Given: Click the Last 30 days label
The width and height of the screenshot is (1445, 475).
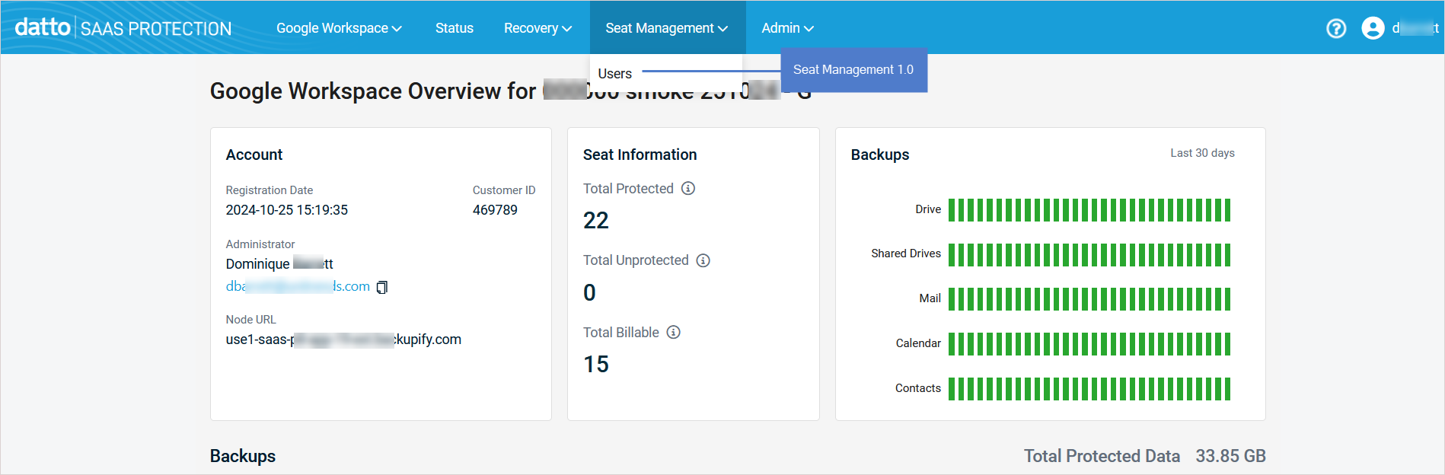Looking at the screenshot, I should click(x=1203, y=153).
